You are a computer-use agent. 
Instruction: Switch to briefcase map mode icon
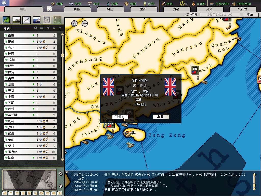coord(54,193)
